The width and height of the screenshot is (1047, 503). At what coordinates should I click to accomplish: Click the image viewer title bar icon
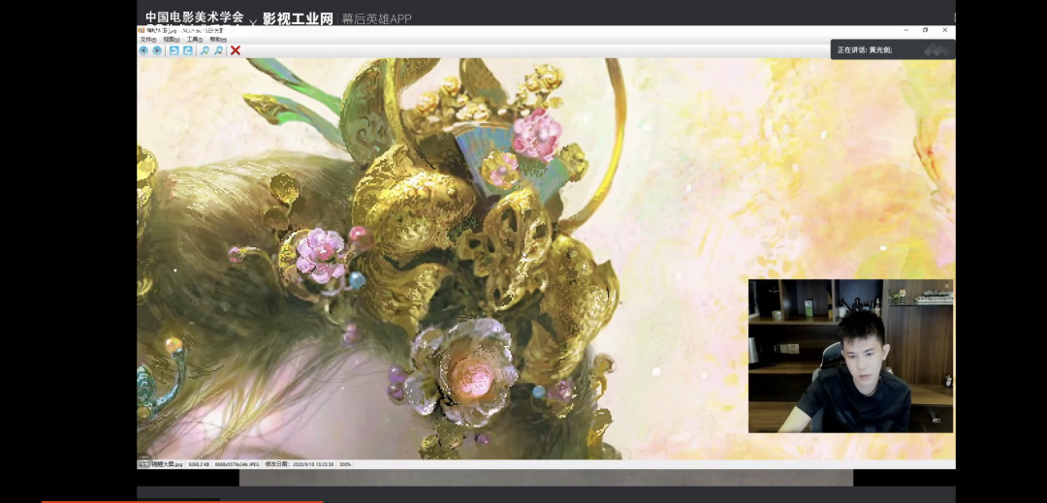pyautogui.click(x=142, y=31)
